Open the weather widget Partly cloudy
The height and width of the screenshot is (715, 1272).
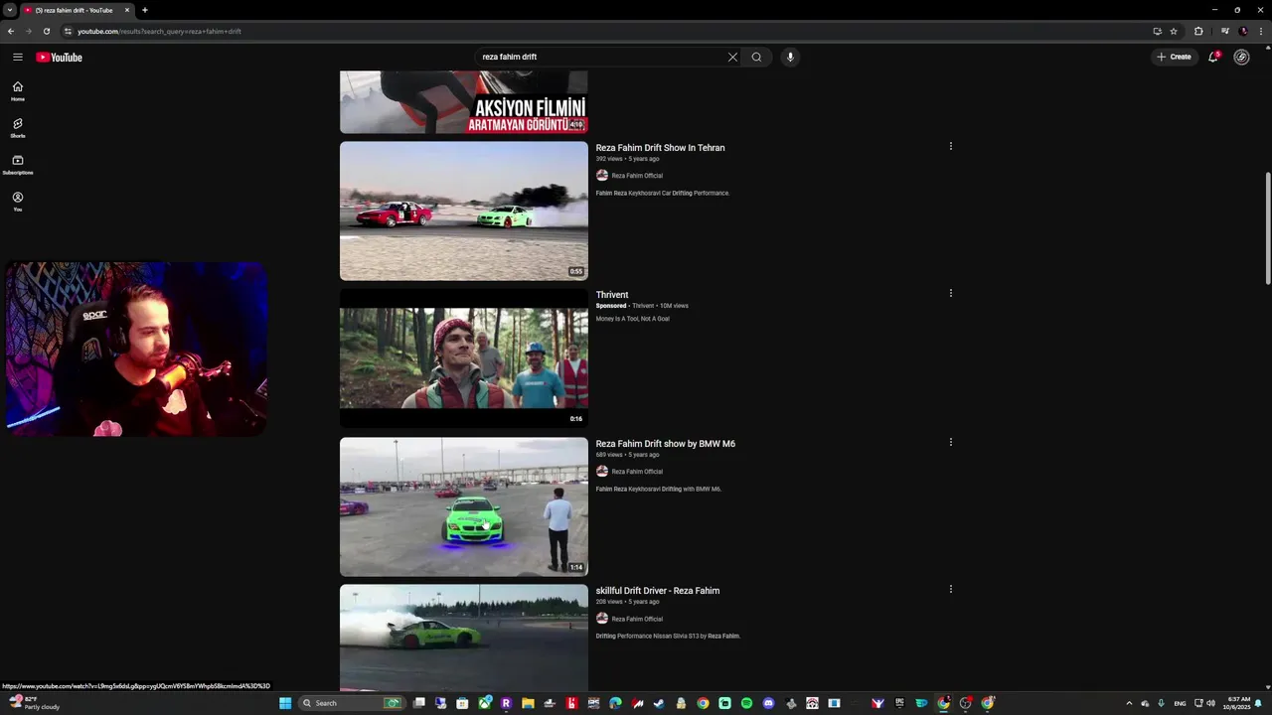click(x=35, y=703)
